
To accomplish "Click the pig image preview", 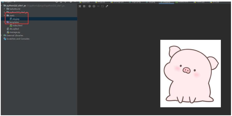I will point(190,73).
